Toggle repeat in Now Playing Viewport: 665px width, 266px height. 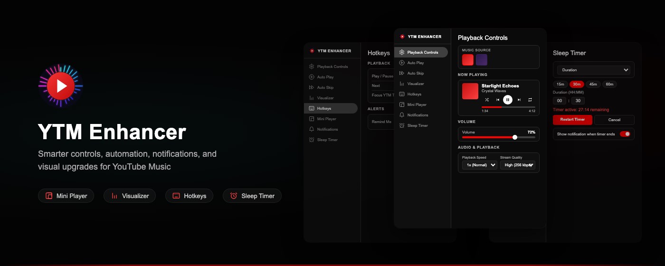pos(530,100)
